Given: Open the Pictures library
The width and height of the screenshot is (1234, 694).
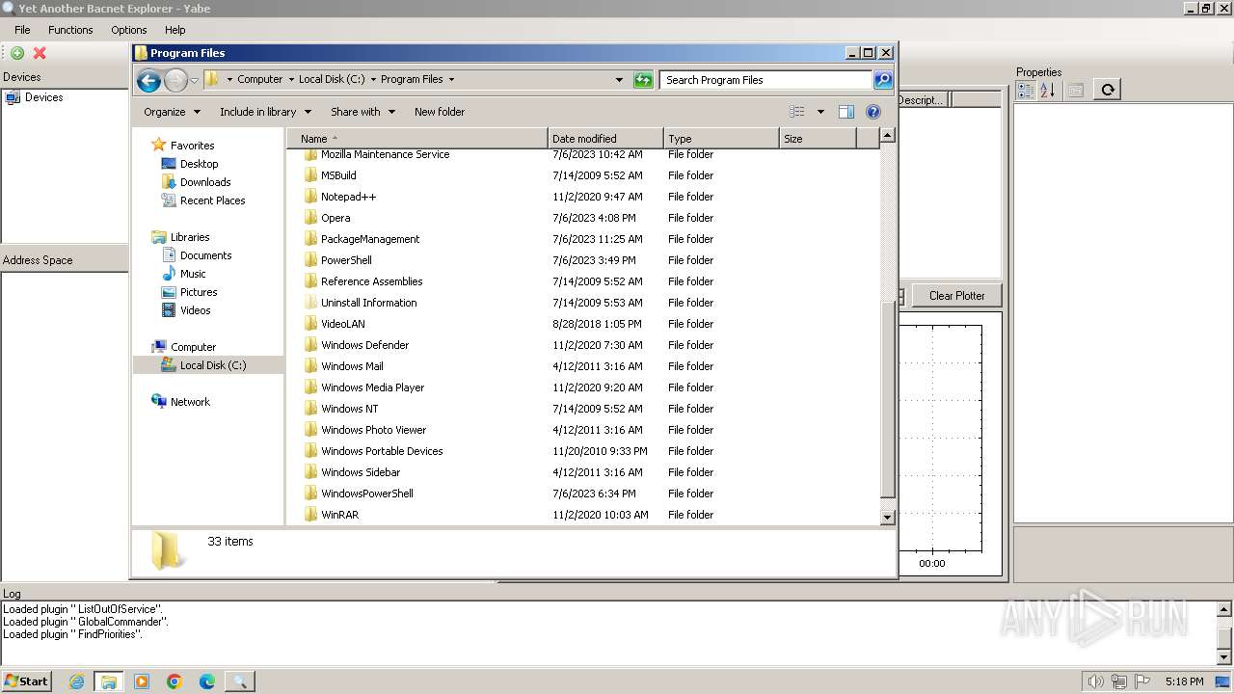Looking at the screenshot, I should [x=199, y=292].
